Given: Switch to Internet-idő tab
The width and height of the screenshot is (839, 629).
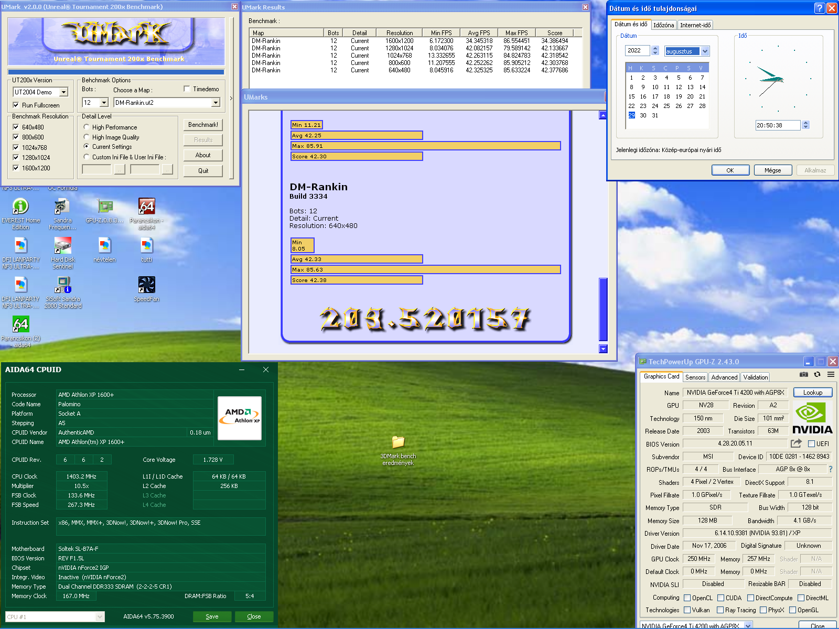Looking at the screenshot, I should tap(695, 25).
